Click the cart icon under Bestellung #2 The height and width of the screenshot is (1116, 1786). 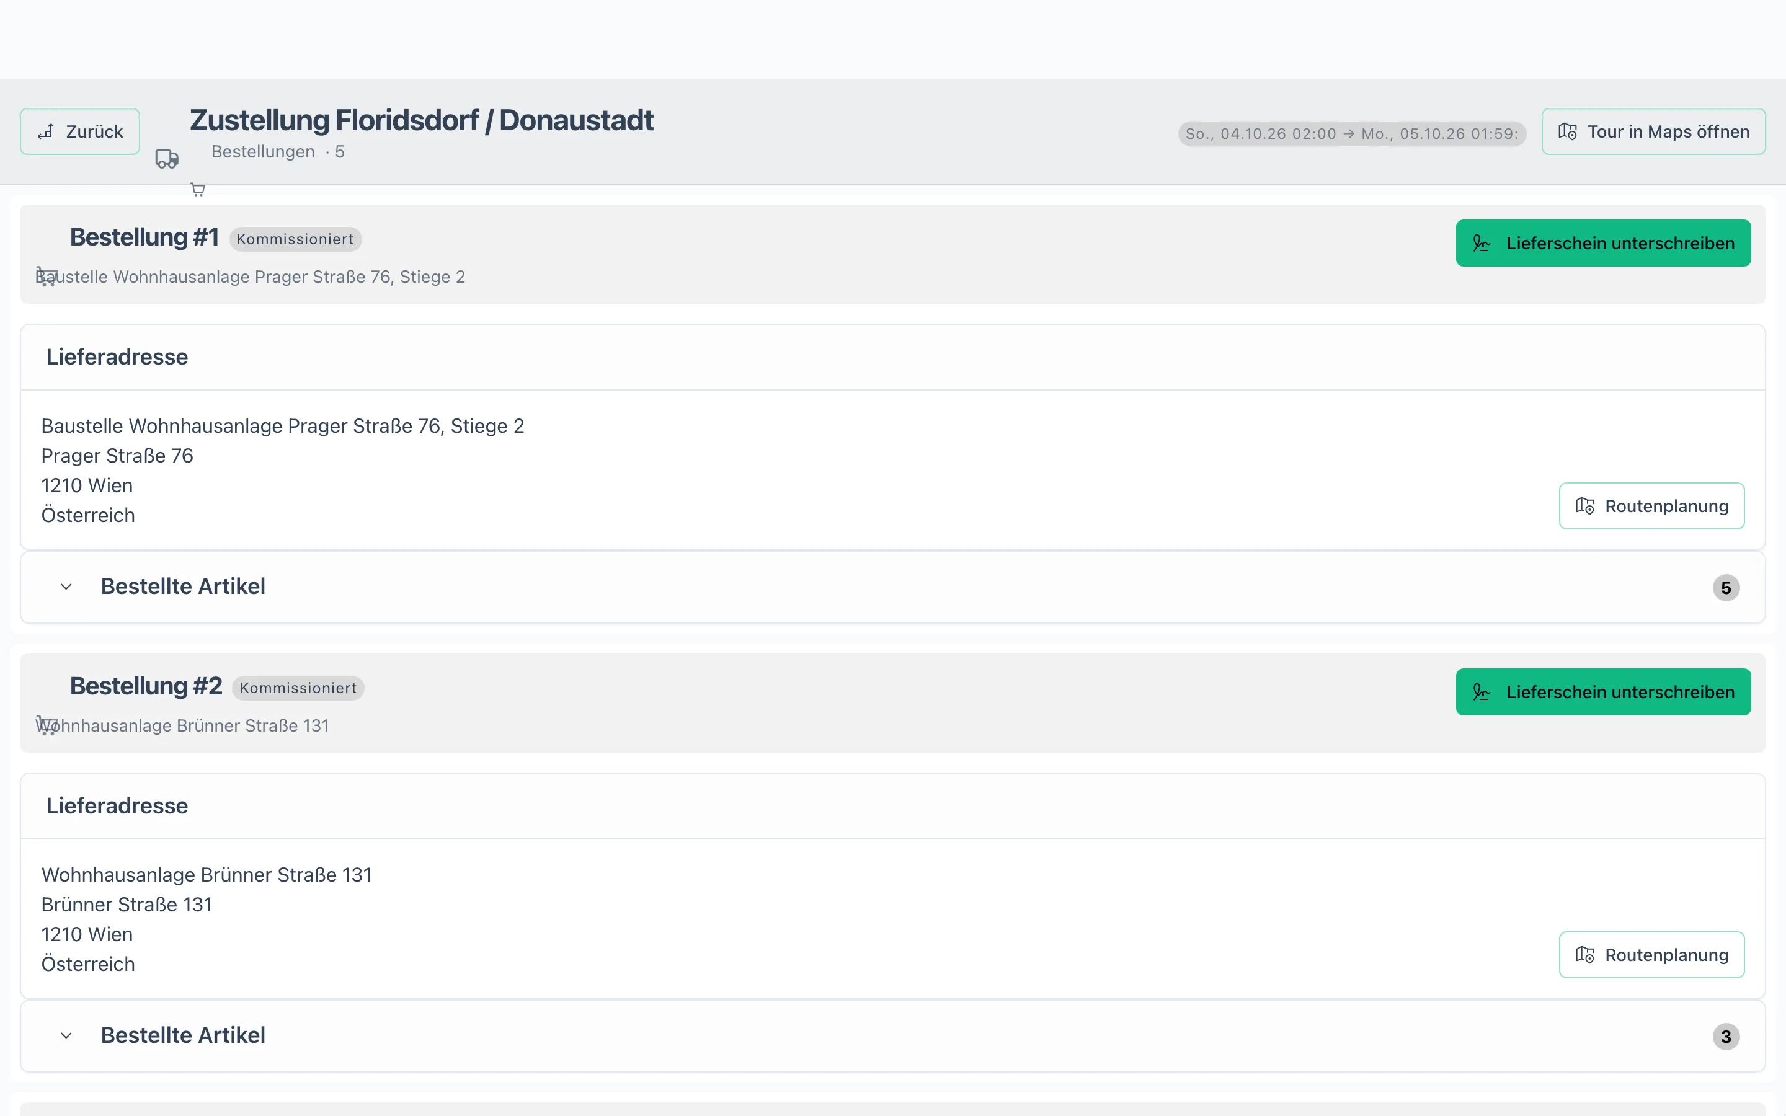(47, 725)
